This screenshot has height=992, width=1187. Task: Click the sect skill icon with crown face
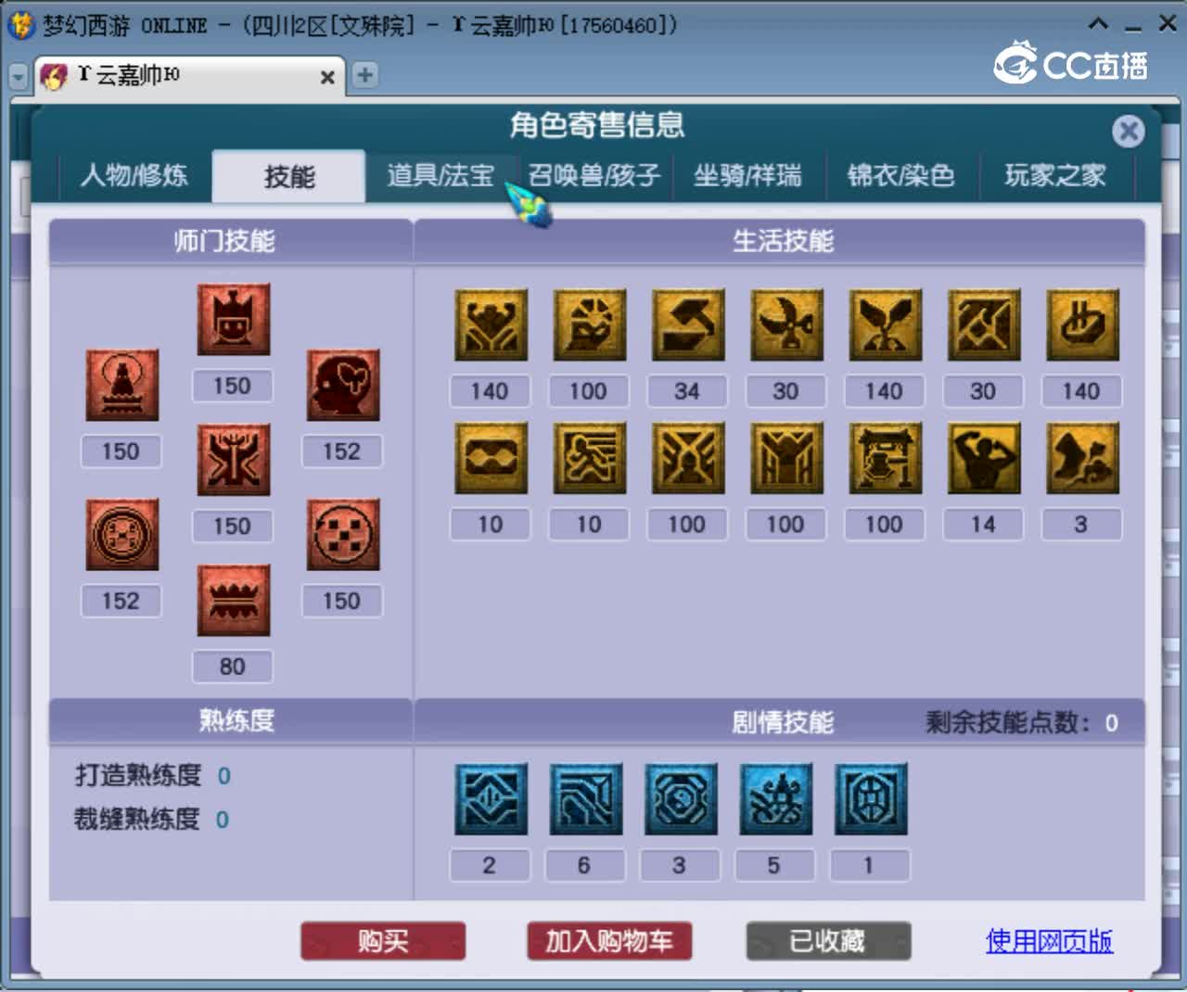point(233,320)
